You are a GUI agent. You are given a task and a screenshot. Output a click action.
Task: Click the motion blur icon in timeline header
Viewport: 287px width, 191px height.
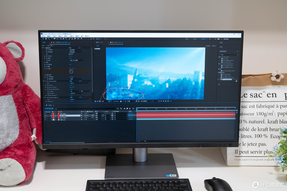click(130, 108)
